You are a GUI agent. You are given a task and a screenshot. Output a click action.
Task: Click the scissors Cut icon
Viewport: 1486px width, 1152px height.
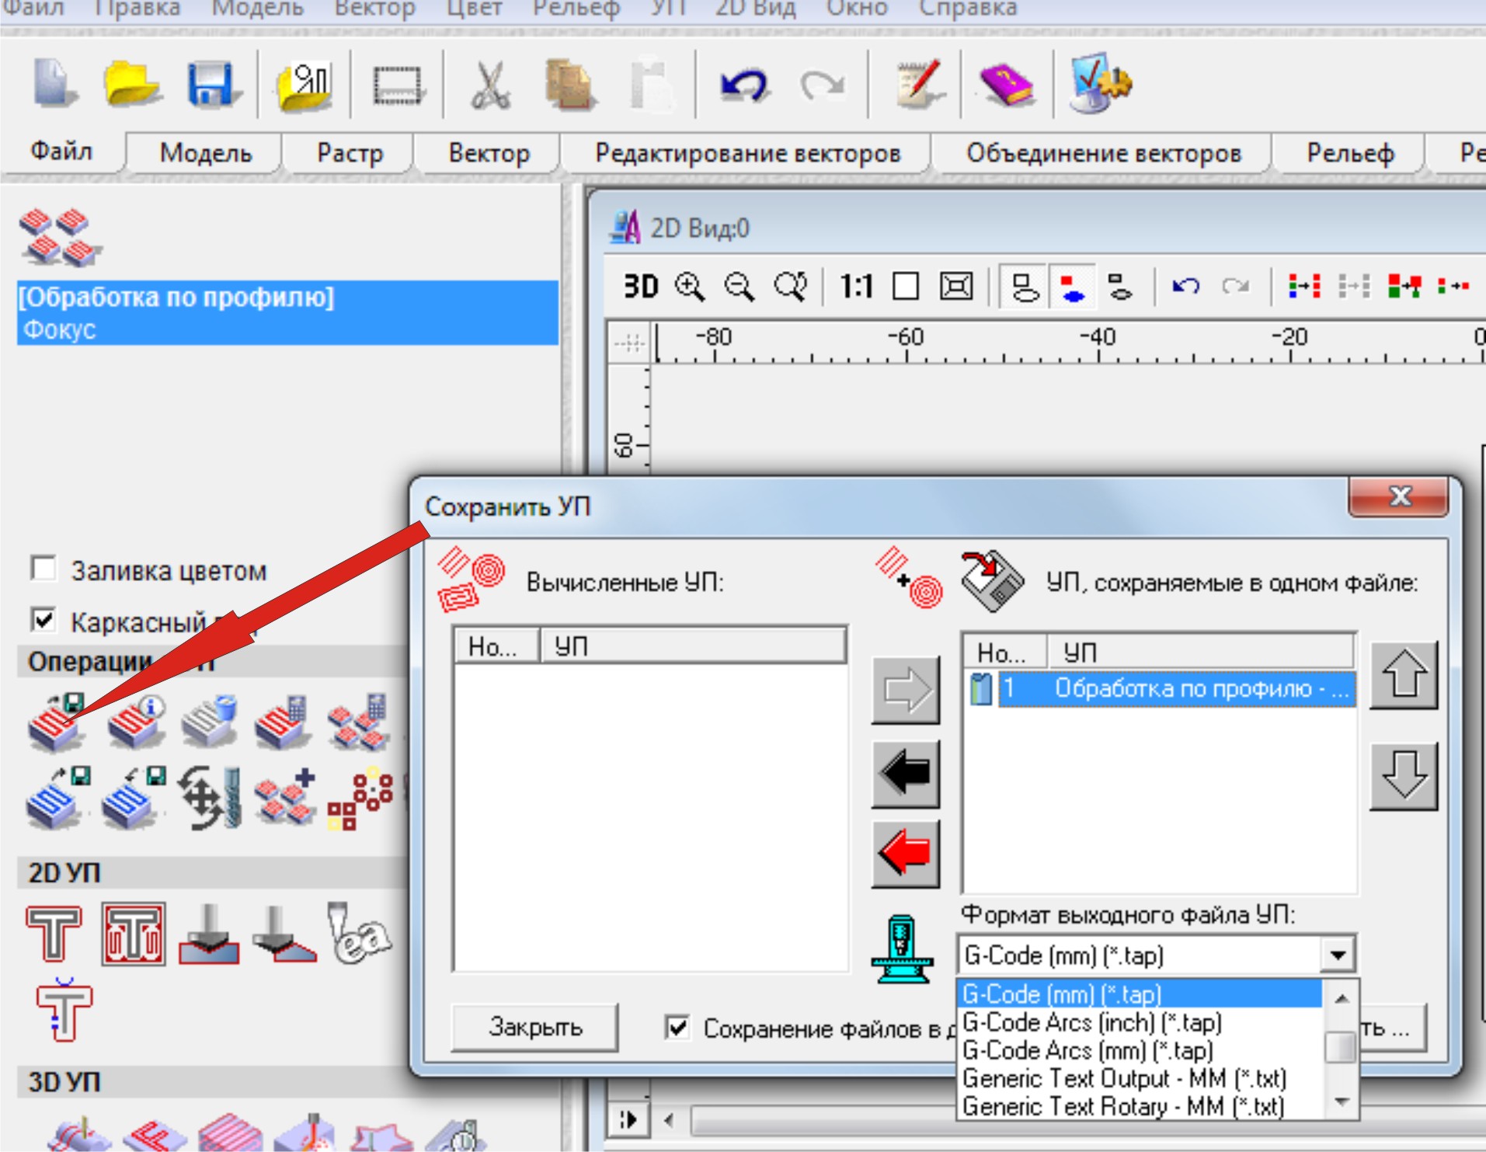tap(491, 84)
